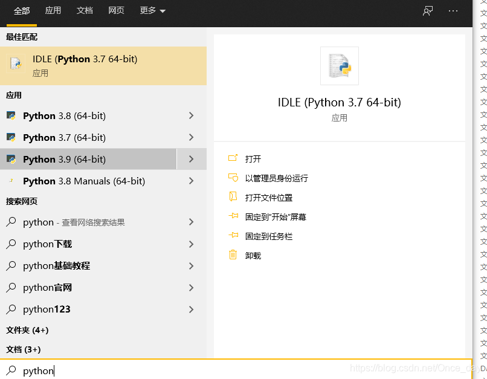This screenshot has width=487, height=379.
Task: Click the search box containing python
Action: pos(236,370)
